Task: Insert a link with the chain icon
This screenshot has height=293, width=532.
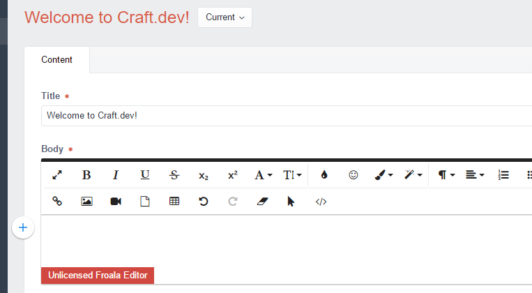Action: coord(57,202)
